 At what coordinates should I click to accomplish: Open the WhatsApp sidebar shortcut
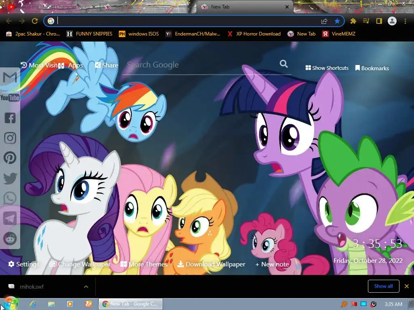click(x=10, y=198)
